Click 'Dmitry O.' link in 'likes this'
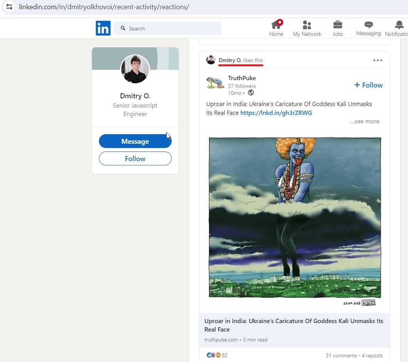 (x=230, y=60)
